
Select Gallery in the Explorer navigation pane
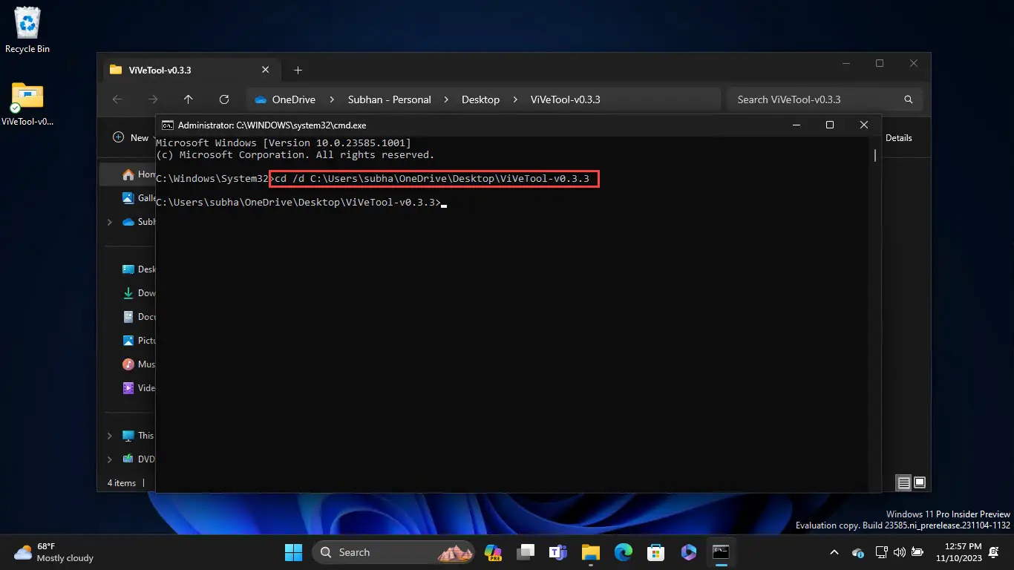(137, 198)
